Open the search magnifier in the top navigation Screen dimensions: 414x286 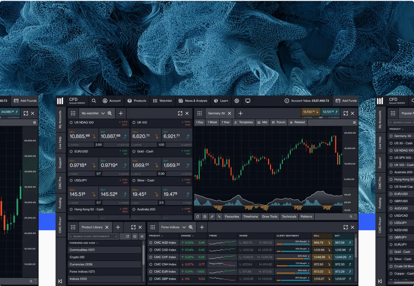tap(93, 101)
